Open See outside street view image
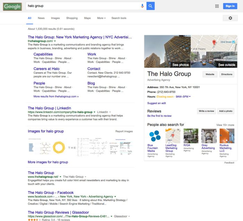This screenshot has width=243, height=221. (x=214, y=59)
